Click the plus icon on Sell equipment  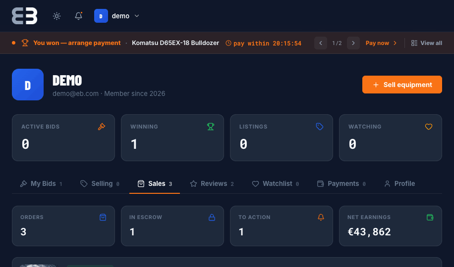376,85
